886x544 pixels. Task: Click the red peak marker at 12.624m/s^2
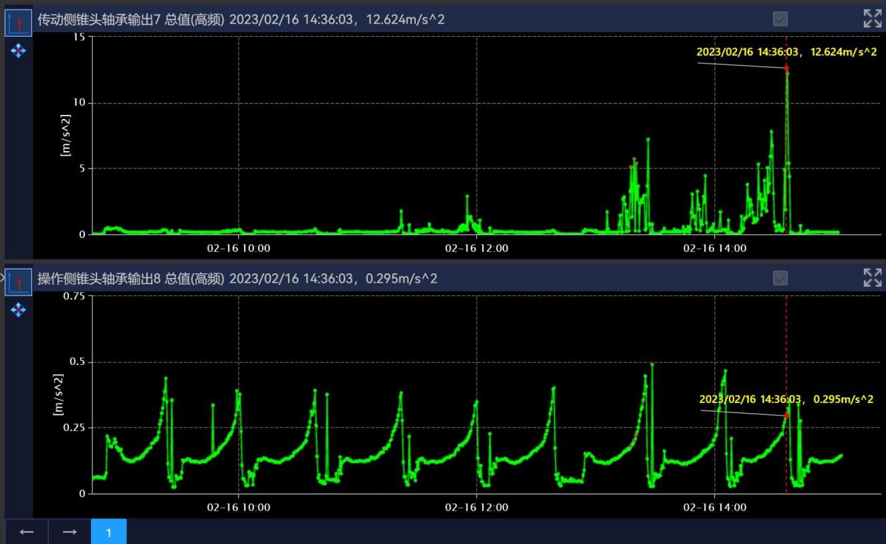[786, 68]
